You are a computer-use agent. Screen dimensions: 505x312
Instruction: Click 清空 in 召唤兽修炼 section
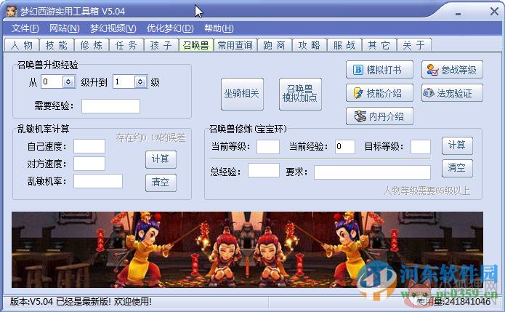coord(457,168)
